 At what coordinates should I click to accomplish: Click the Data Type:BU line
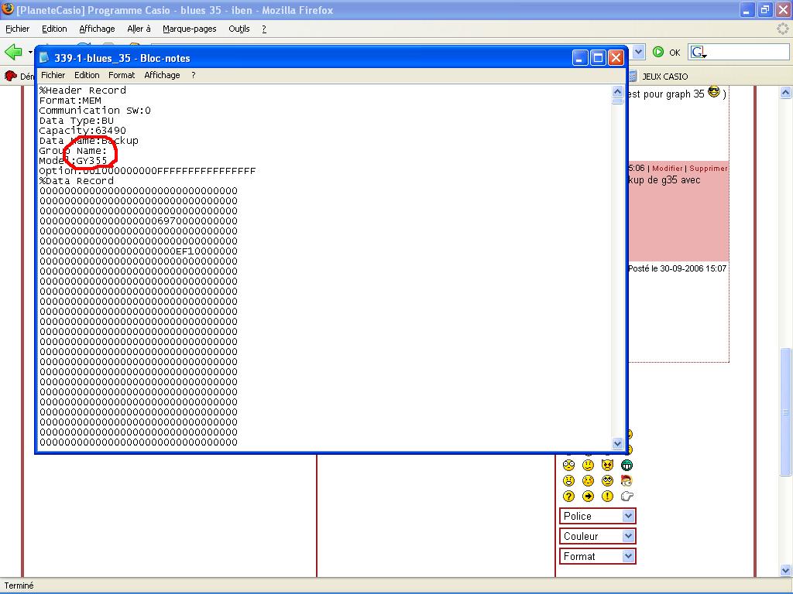[77, 120]
